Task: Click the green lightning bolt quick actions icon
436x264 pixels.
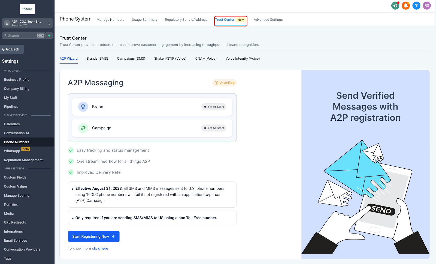Action: [49, 36]
